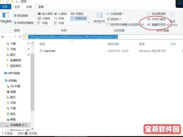
Task: Go up one folder level
Action: [x=20, y=37]
